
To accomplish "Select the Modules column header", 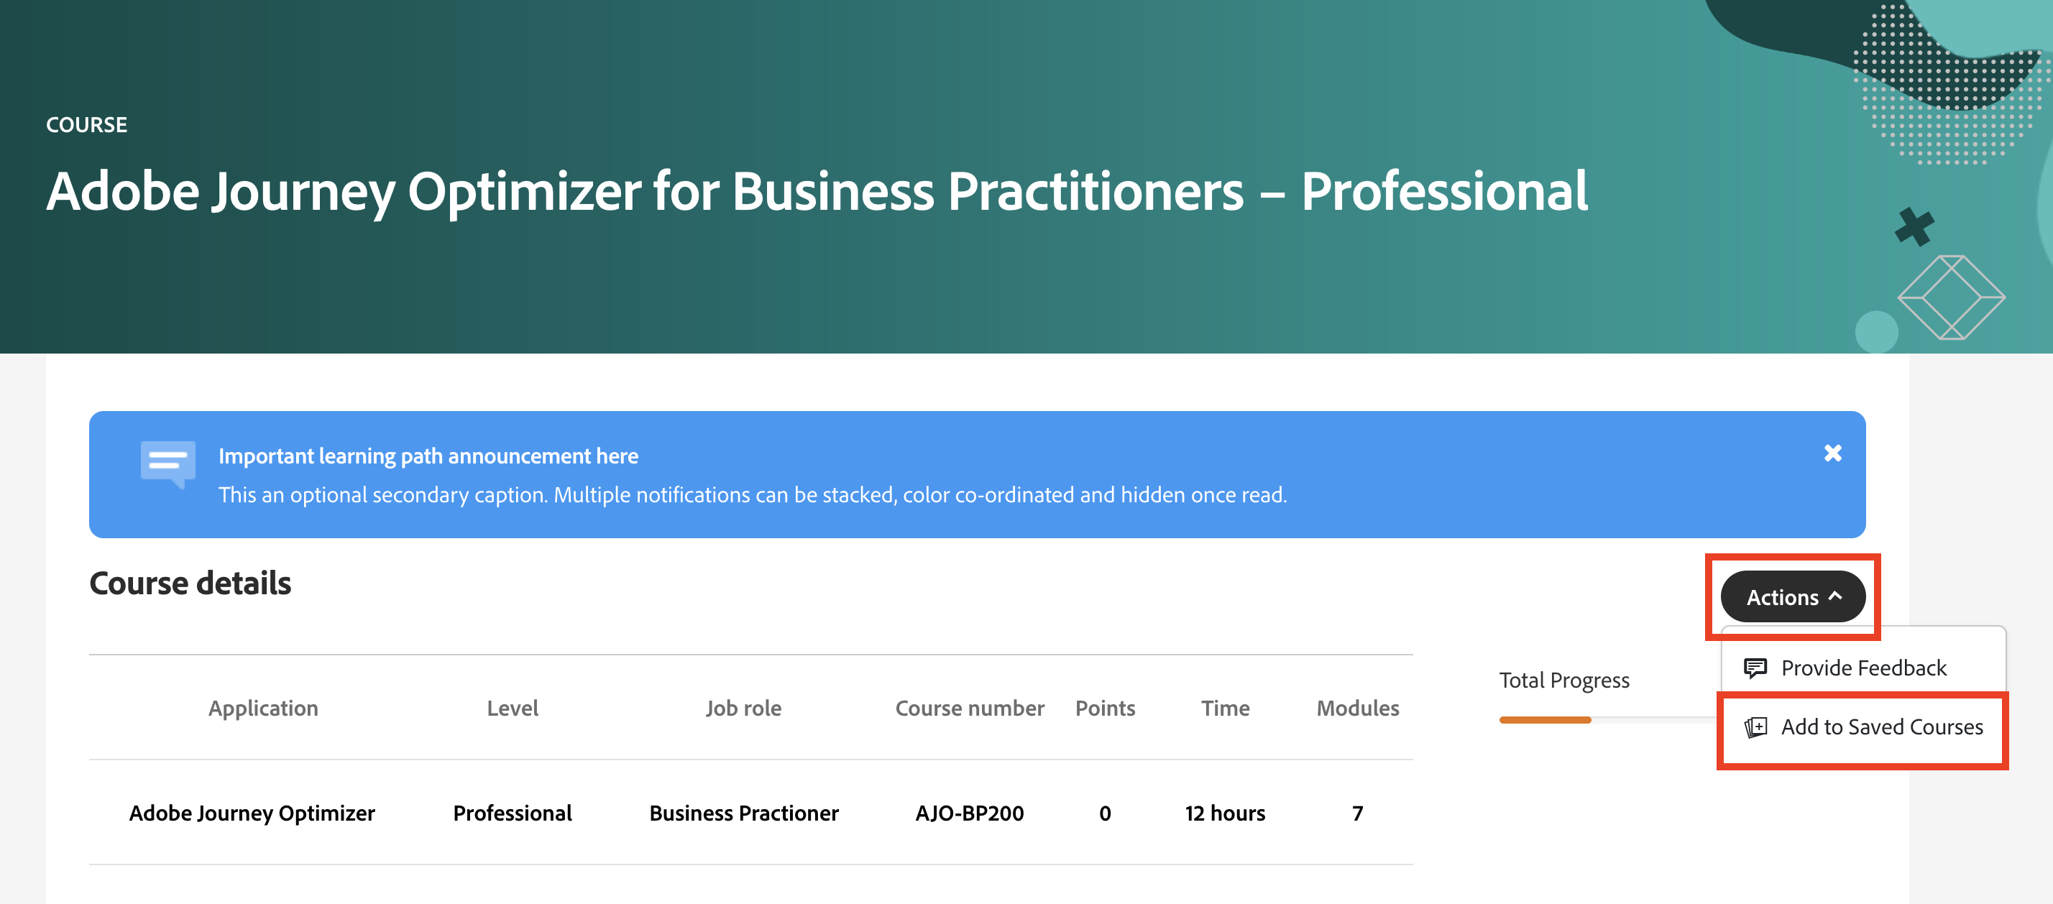I will pos(1357,708).
